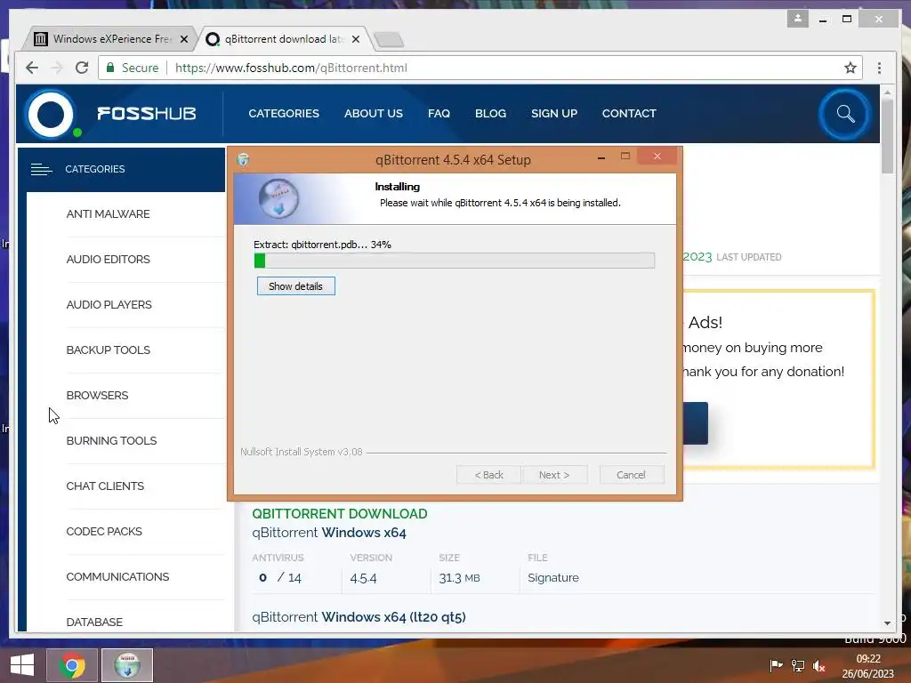Download qBittorrent Windows x64
Image resolution: width=911 pixels, height=683 pixels.
pyautogui.click(x=329, y=533)
